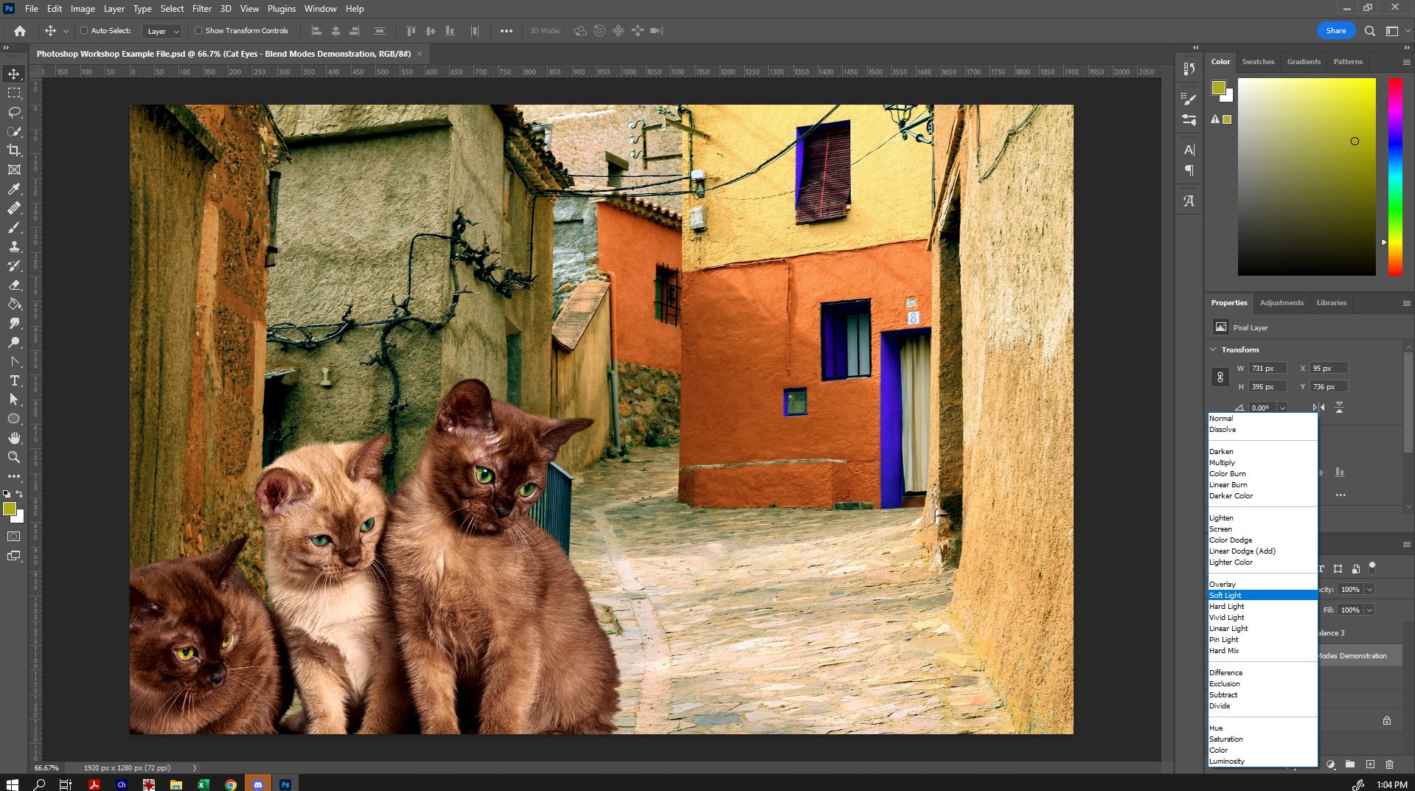
Task: Open the Auto-Select Layer dropdown
Action: point(163,31)
